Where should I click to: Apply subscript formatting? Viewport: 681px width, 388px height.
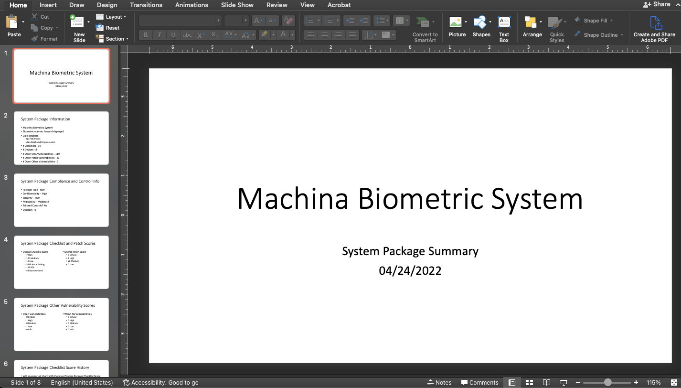tap(215, 35)
